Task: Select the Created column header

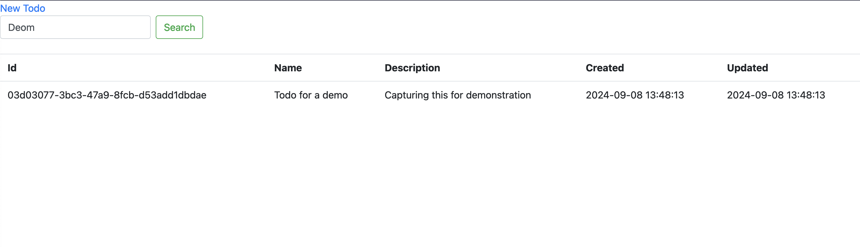Action: [x=605, y=68]
